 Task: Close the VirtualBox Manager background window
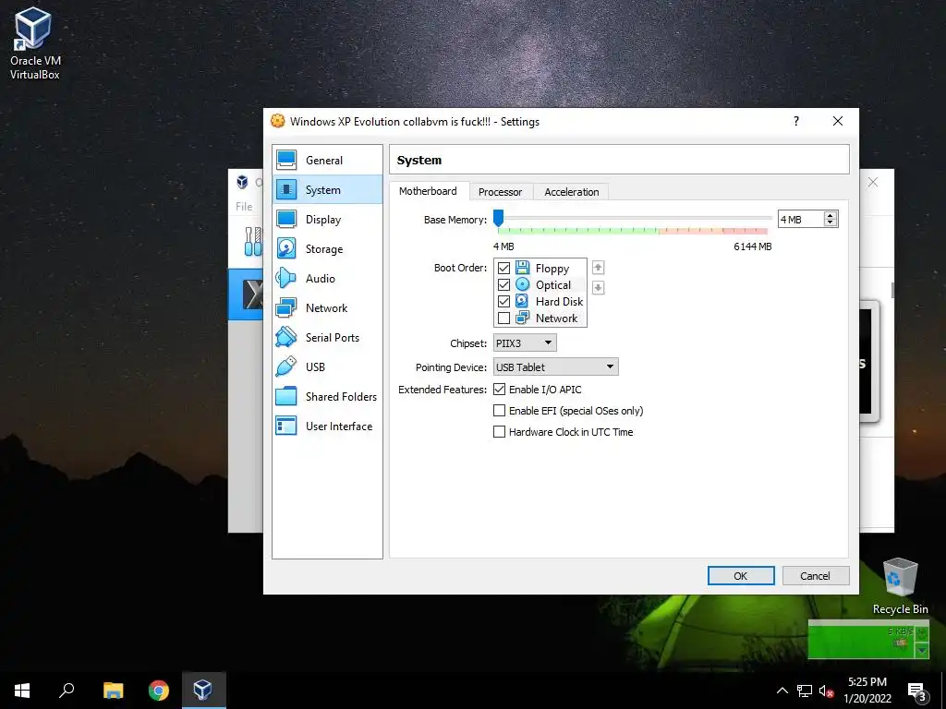873,182
